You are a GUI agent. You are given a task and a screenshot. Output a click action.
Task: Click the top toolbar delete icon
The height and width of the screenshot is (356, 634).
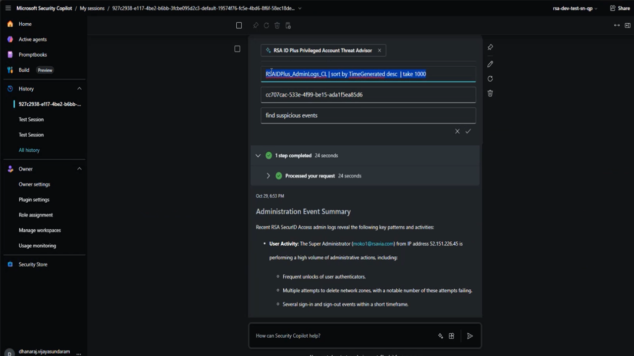(x=277, y=25)
